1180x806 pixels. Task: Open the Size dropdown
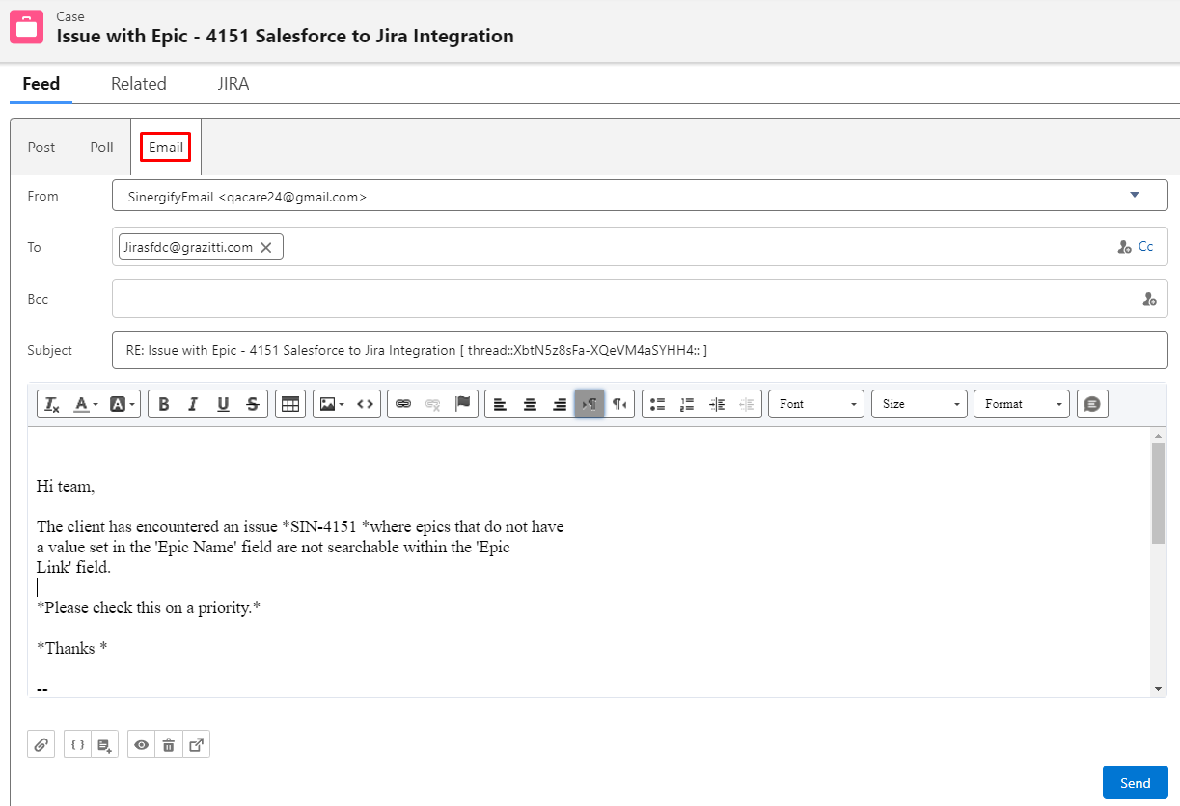[x=919, y=404]
